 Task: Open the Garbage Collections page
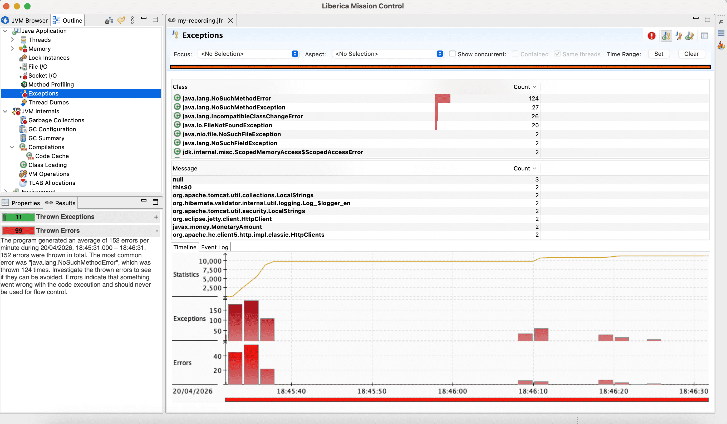coord(52,120)
